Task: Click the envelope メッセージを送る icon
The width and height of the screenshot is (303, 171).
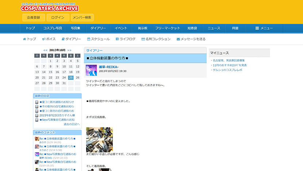Action: pos(178,39)
